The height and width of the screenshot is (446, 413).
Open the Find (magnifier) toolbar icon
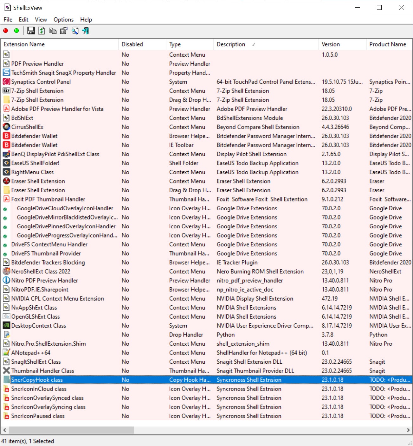[75, 30]
